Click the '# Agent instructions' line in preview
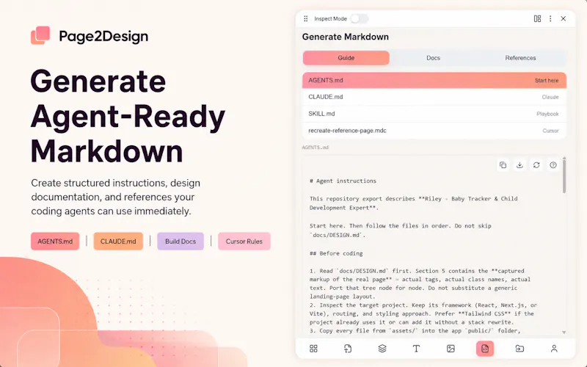The height and width of the screenshot is (367, 587). point(343,181)
